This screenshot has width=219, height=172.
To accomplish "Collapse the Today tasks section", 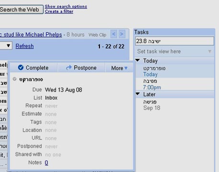I will tap(138, 61).
